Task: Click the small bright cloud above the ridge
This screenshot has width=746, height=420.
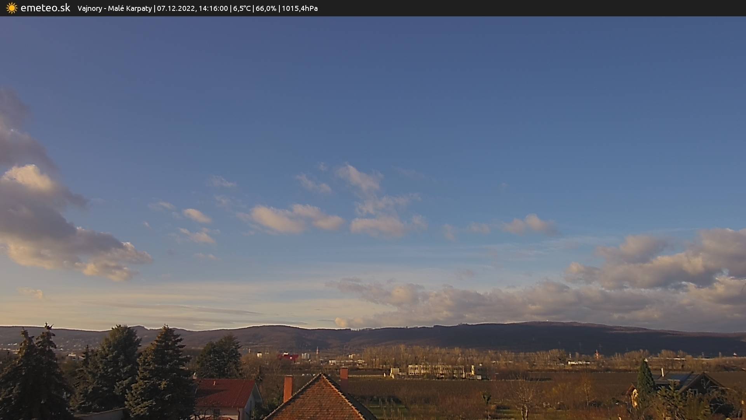Action: click(341, 322)
